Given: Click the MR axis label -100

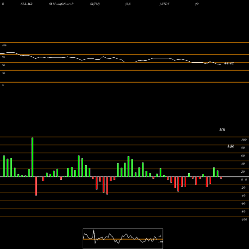Looking at the screenshot, I should click(244, 220).
